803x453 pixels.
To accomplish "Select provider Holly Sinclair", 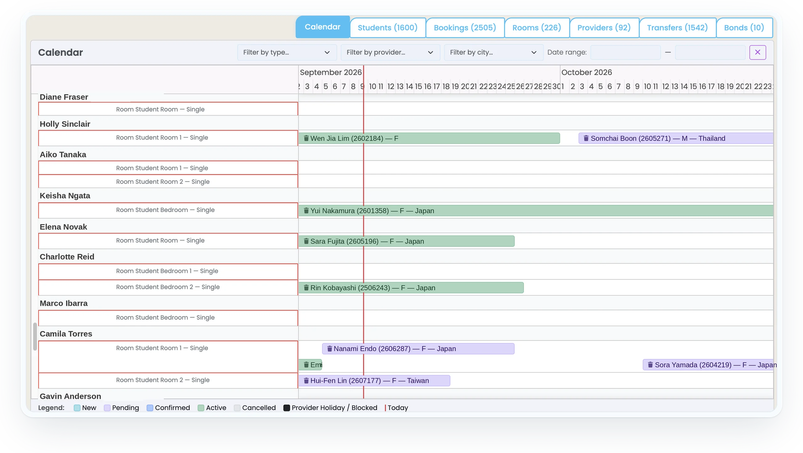I will pyautogui.click(x=65, y=124).
